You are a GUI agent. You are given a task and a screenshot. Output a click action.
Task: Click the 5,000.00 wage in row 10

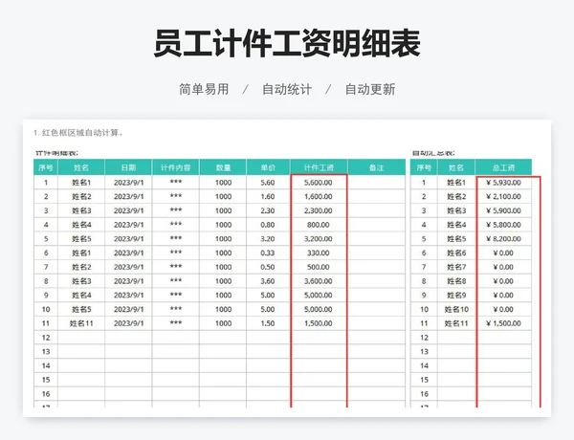click(319, 309)
